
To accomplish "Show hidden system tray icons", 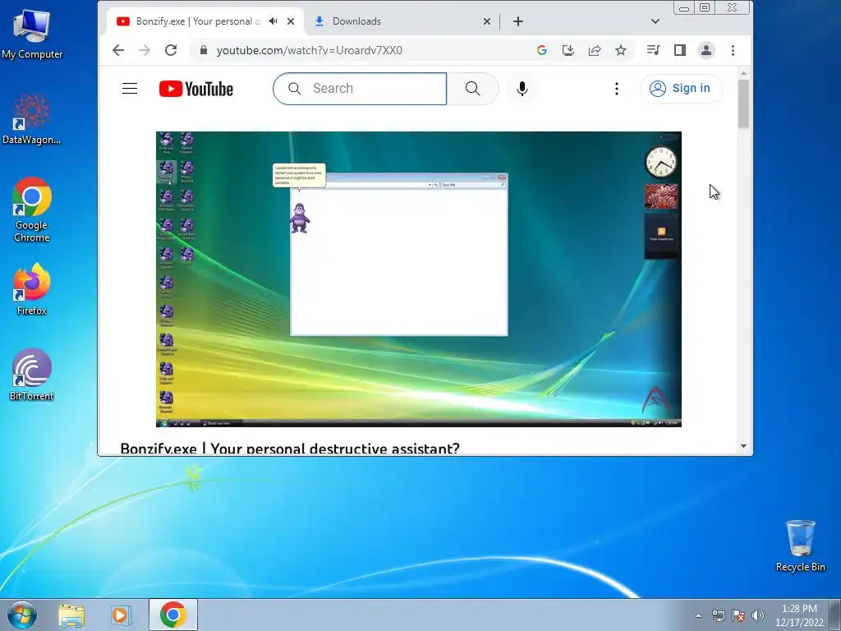I will click(698, 615).
